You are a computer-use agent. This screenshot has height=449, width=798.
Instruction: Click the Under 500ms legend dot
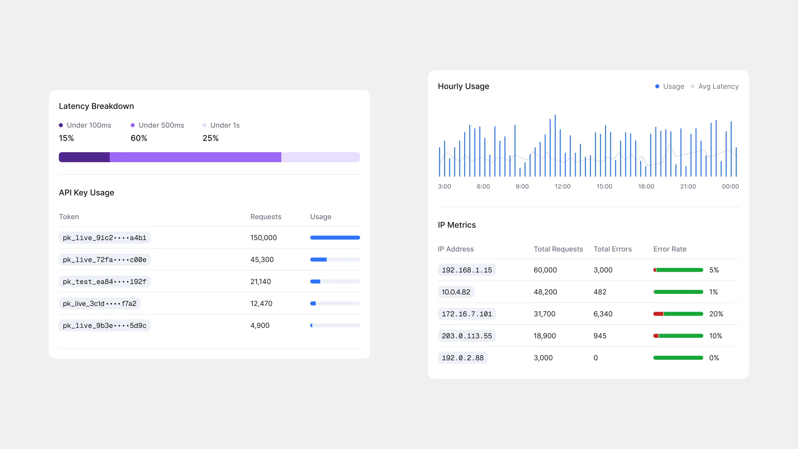[x=133, y=125]
